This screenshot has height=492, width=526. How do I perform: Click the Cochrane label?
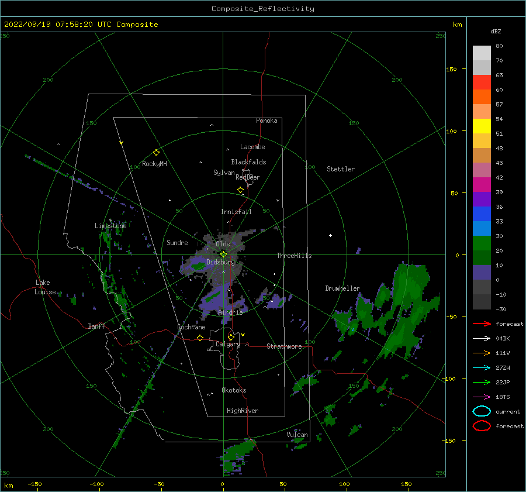(191, 327)
